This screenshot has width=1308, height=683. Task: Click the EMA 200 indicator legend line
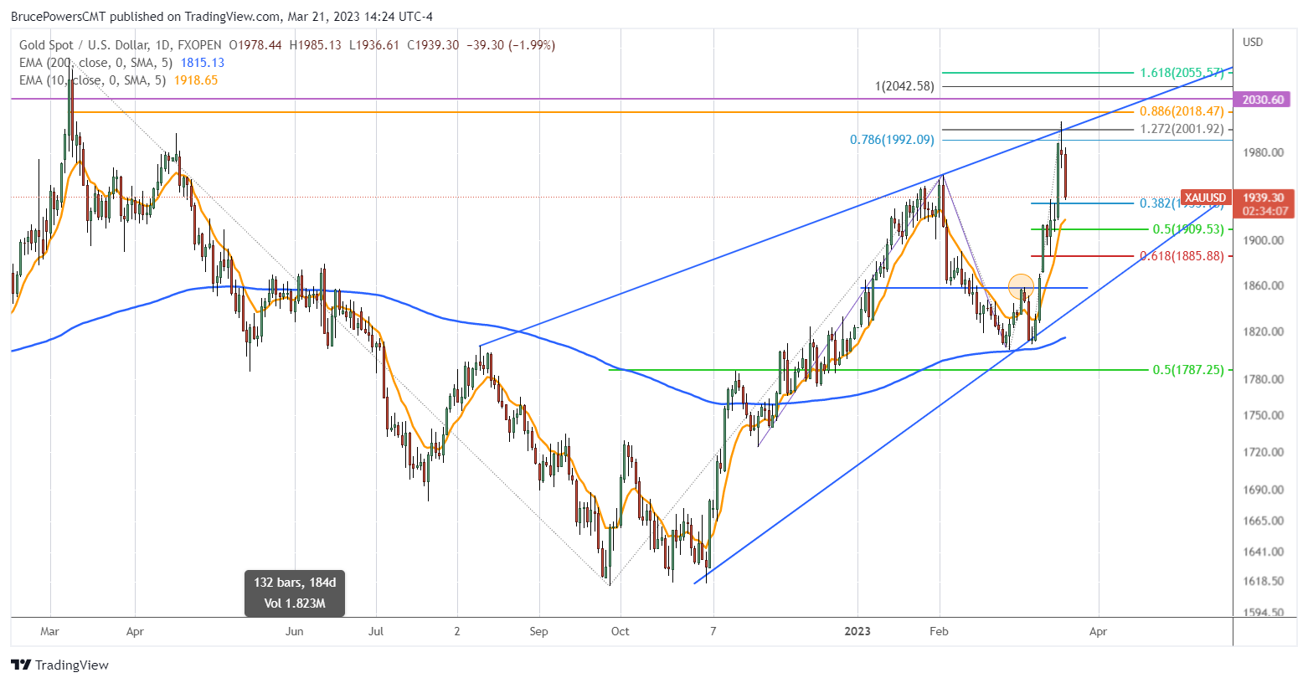(121, 63)
